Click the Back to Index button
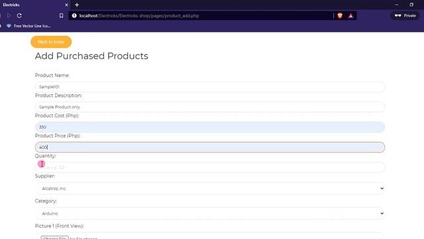Viewport: 424px width, 239px height. 51,42
